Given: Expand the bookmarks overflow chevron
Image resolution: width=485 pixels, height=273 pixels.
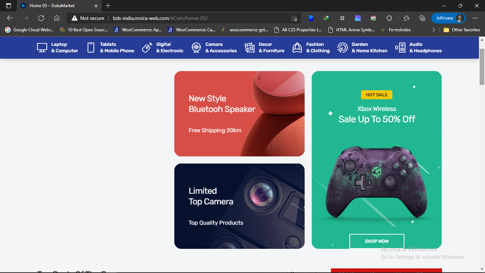Looking at the screenshot, I should point(434,30).
